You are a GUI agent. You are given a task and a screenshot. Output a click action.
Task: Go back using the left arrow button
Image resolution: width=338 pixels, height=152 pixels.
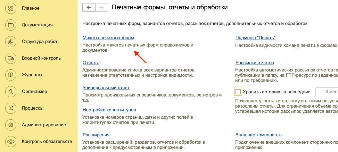pyautogui.click(x=89, y=7)
